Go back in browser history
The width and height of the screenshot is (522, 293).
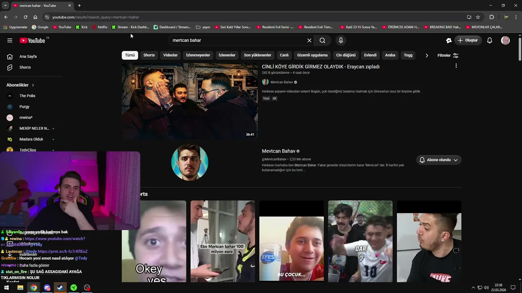(6, 17)
